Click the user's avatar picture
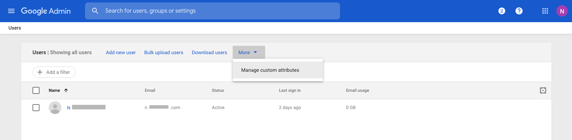 pos(55,108)
